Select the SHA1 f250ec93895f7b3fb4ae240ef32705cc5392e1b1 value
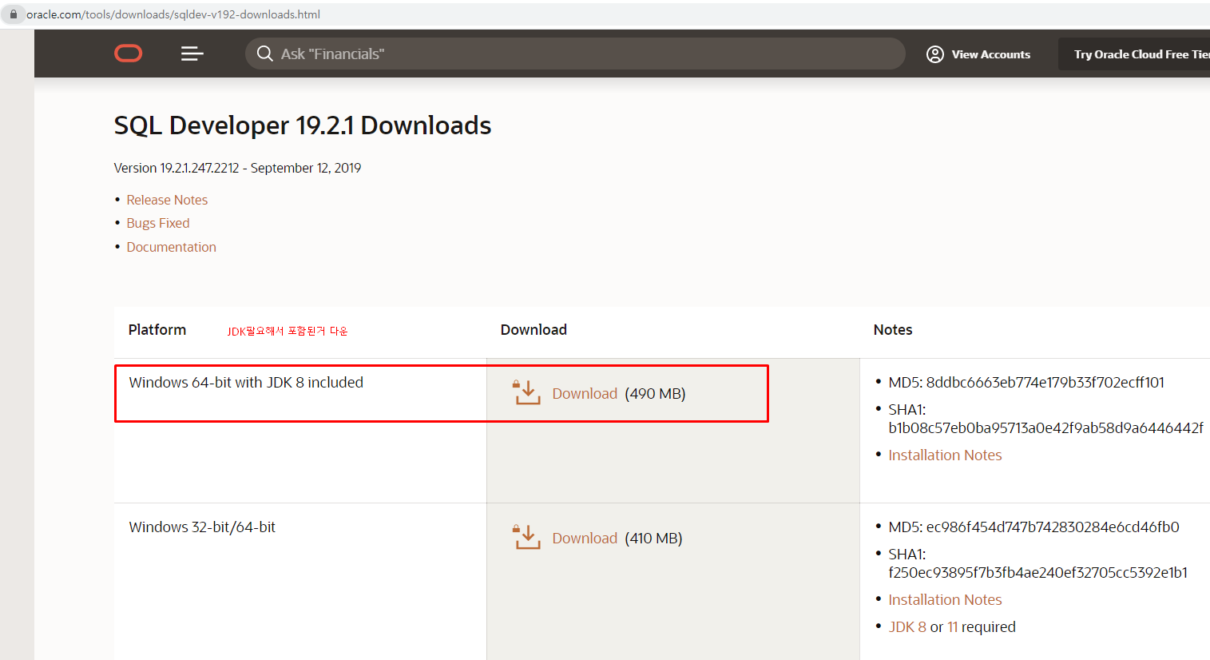1210x660 pixels. click(1037, 572)
